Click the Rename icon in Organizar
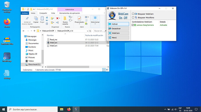This screenshot has width=201, height=112. [57, 23]
